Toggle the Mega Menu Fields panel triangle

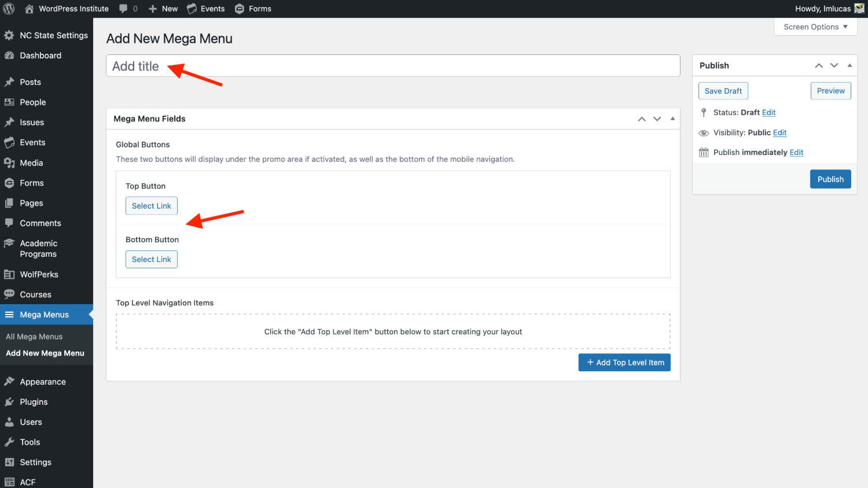coord(672,119)
